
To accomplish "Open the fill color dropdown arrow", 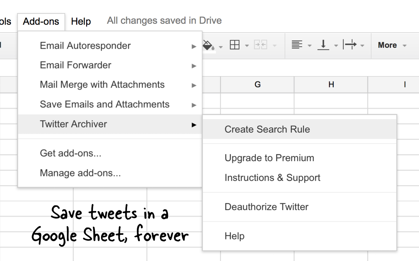I will tap(220, 47).
